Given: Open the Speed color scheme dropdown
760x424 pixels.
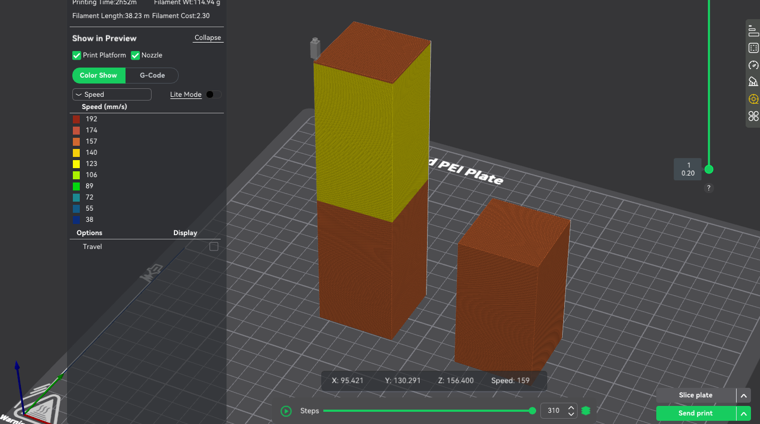Looking at the screenshot, I should 112,95.
